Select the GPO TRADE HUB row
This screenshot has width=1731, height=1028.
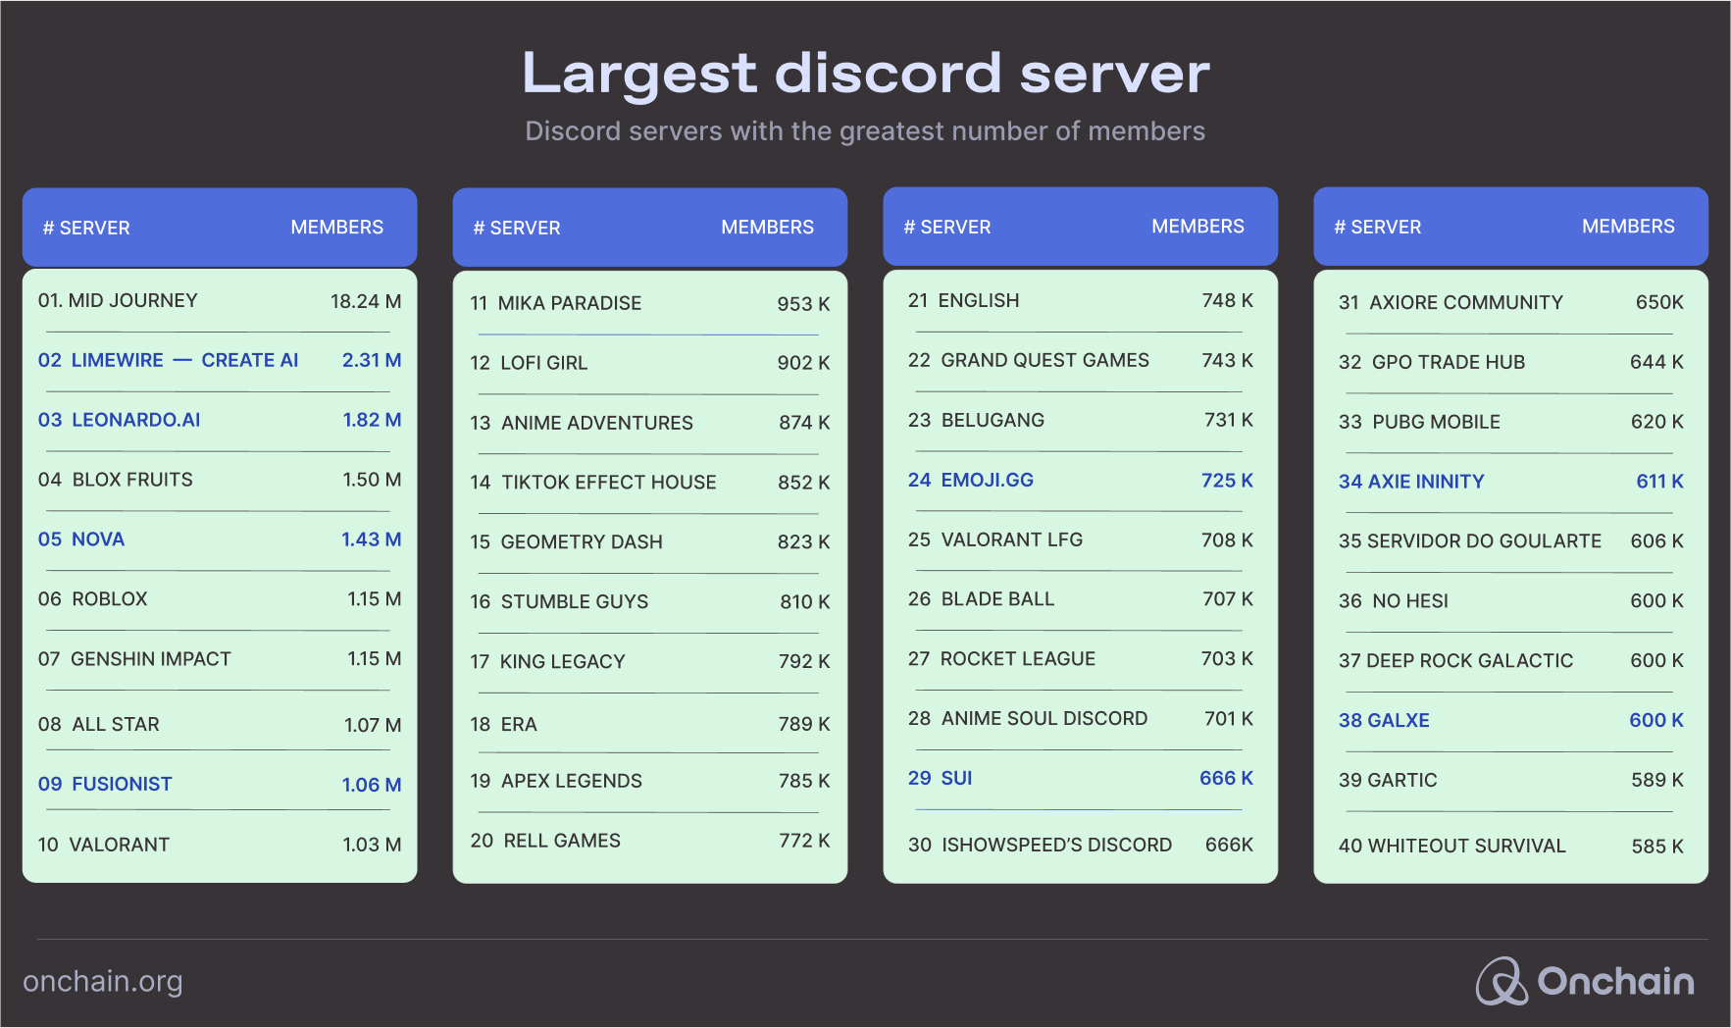click(1511, 362)
